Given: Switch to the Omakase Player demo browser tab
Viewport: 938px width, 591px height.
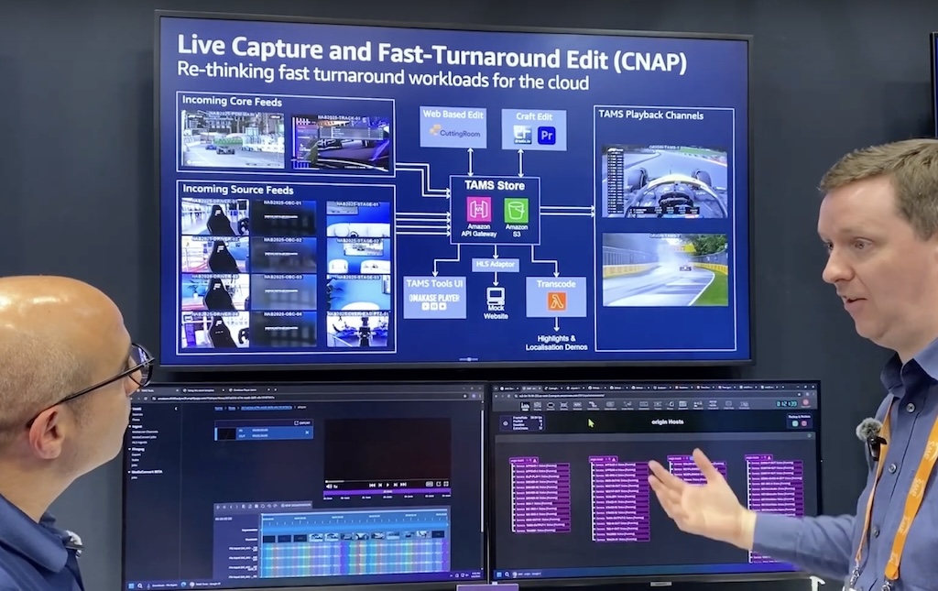Looking at the screenshot, I should coord(248,390).
